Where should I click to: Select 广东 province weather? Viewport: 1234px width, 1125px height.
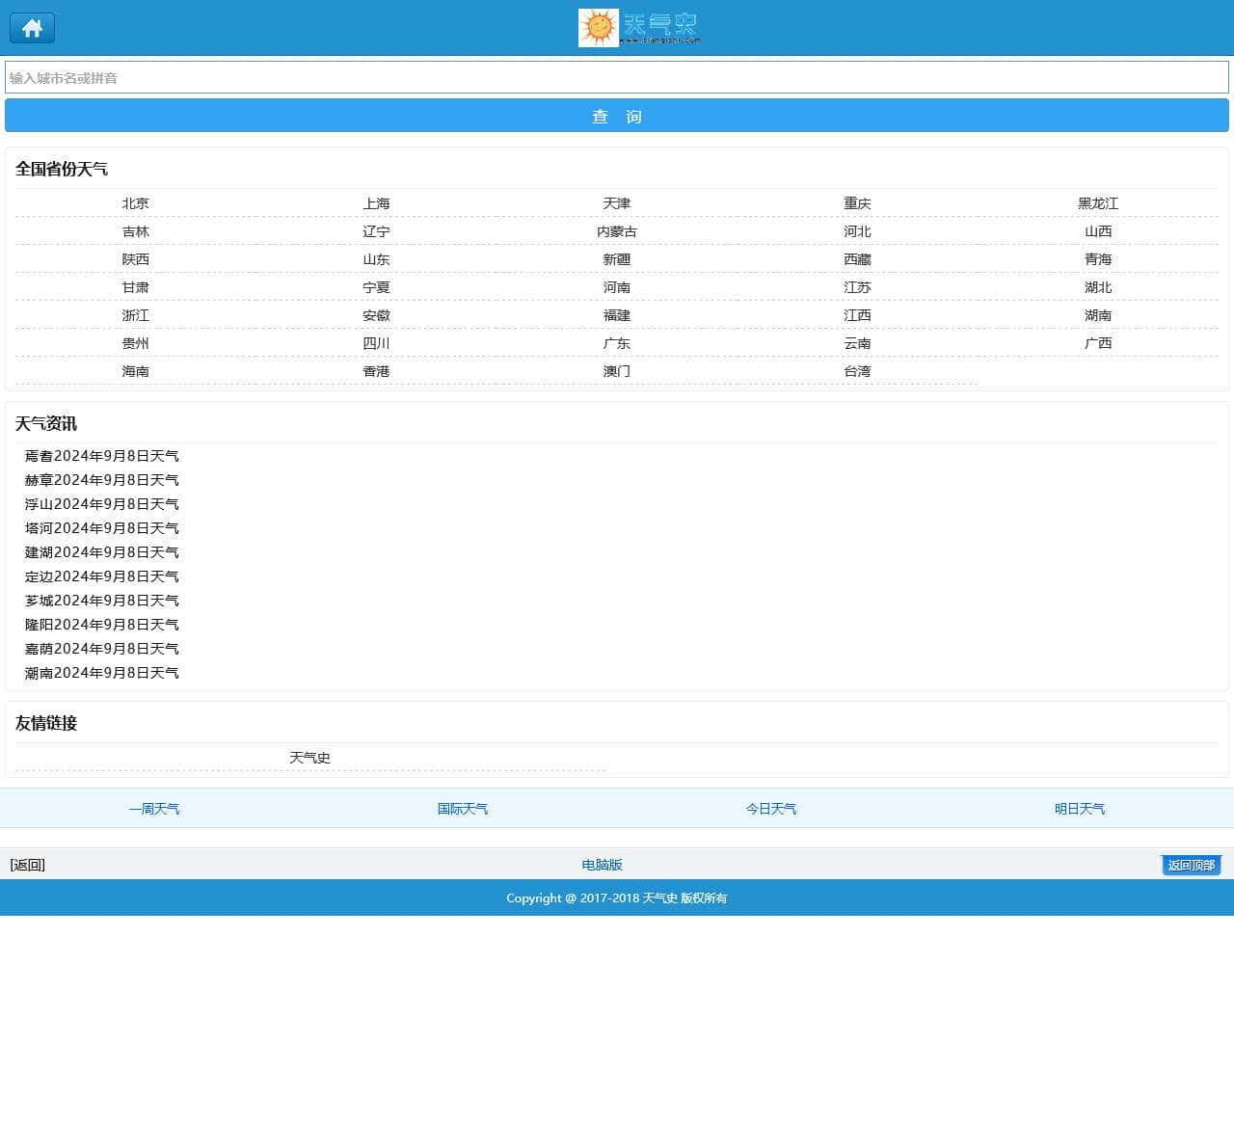616,343
